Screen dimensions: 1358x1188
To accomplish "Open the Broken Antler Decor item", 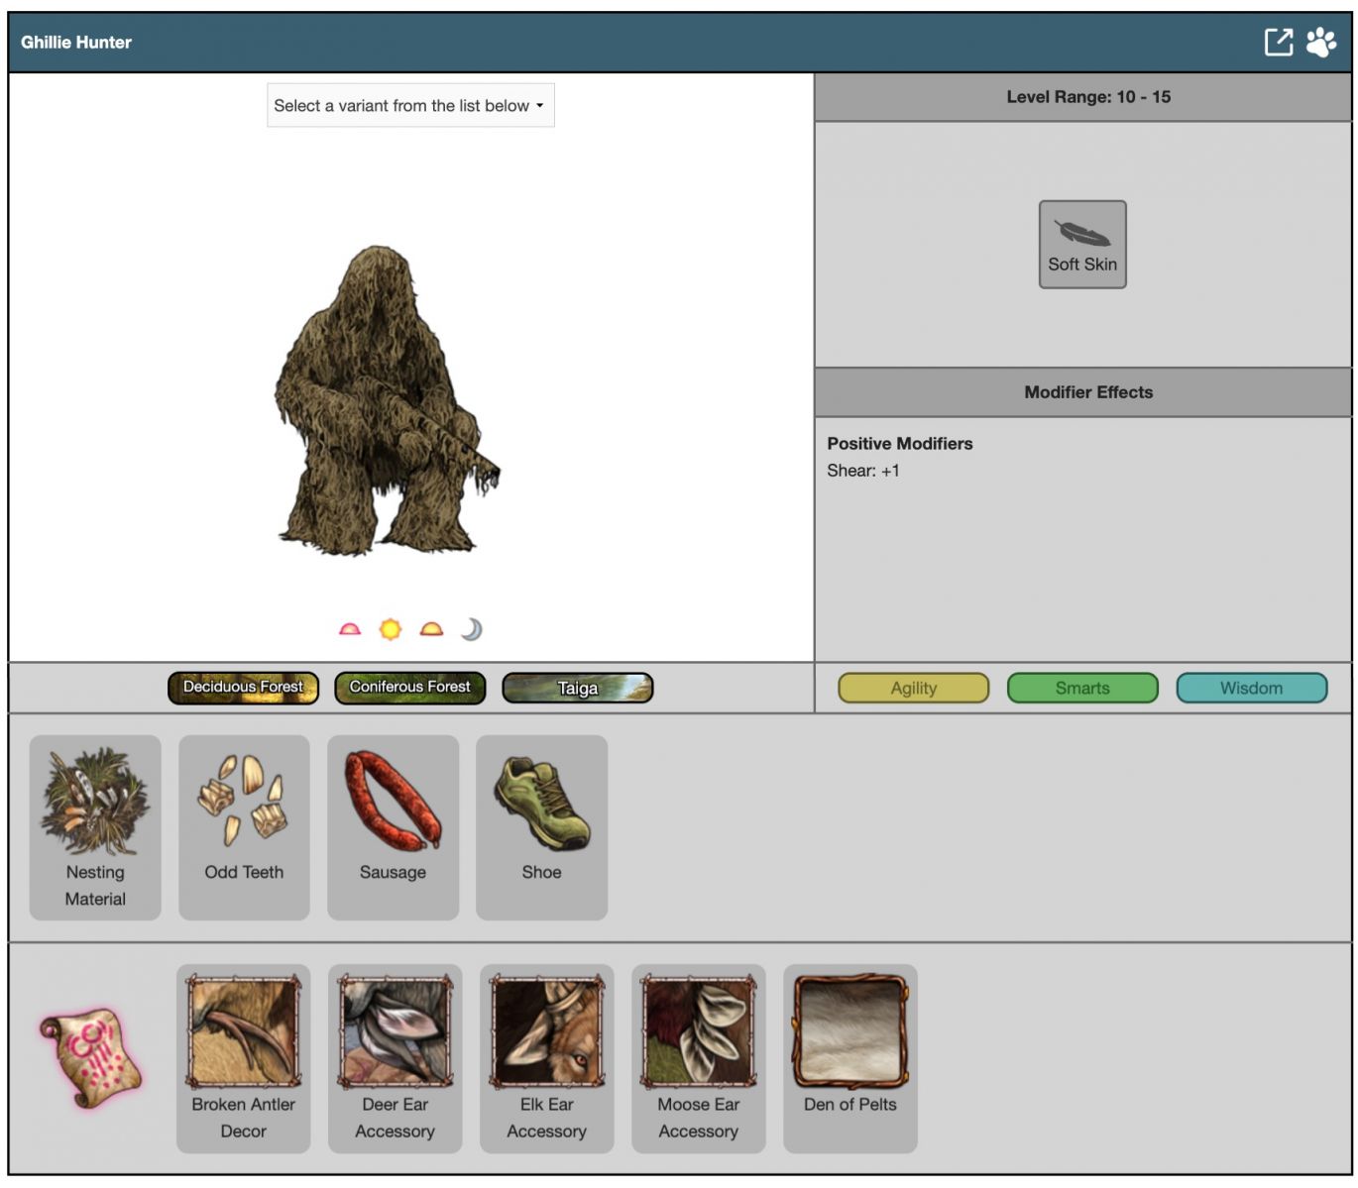I will 244,1057.
